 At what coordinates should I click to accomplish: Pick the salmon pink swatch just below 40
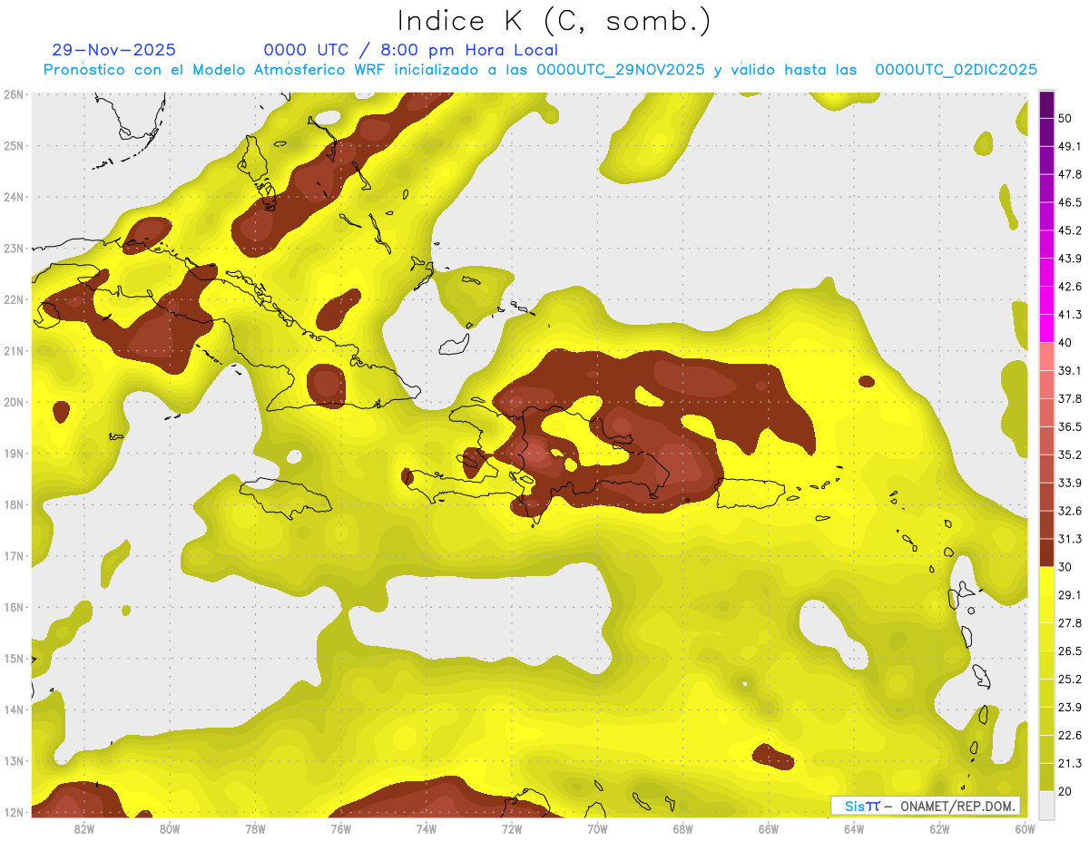[x=1046, y=356]
